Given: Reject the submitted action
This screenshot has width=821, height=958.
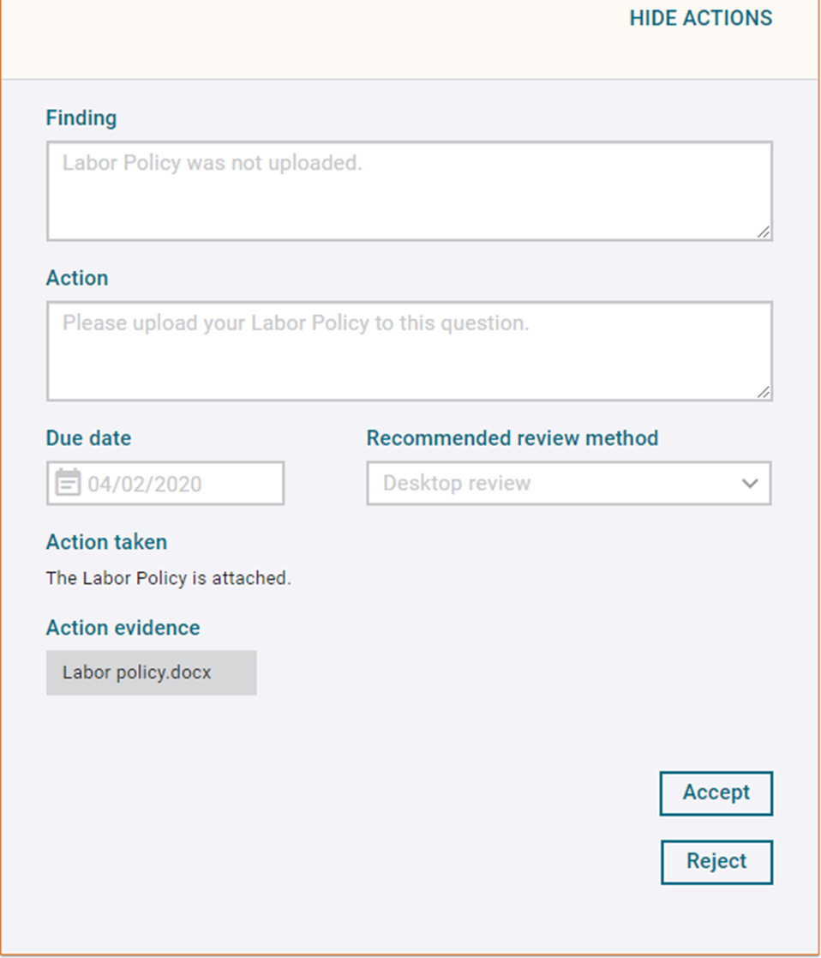Looking at the screenshot, I should pyautogui.click(x=716, y=862).
